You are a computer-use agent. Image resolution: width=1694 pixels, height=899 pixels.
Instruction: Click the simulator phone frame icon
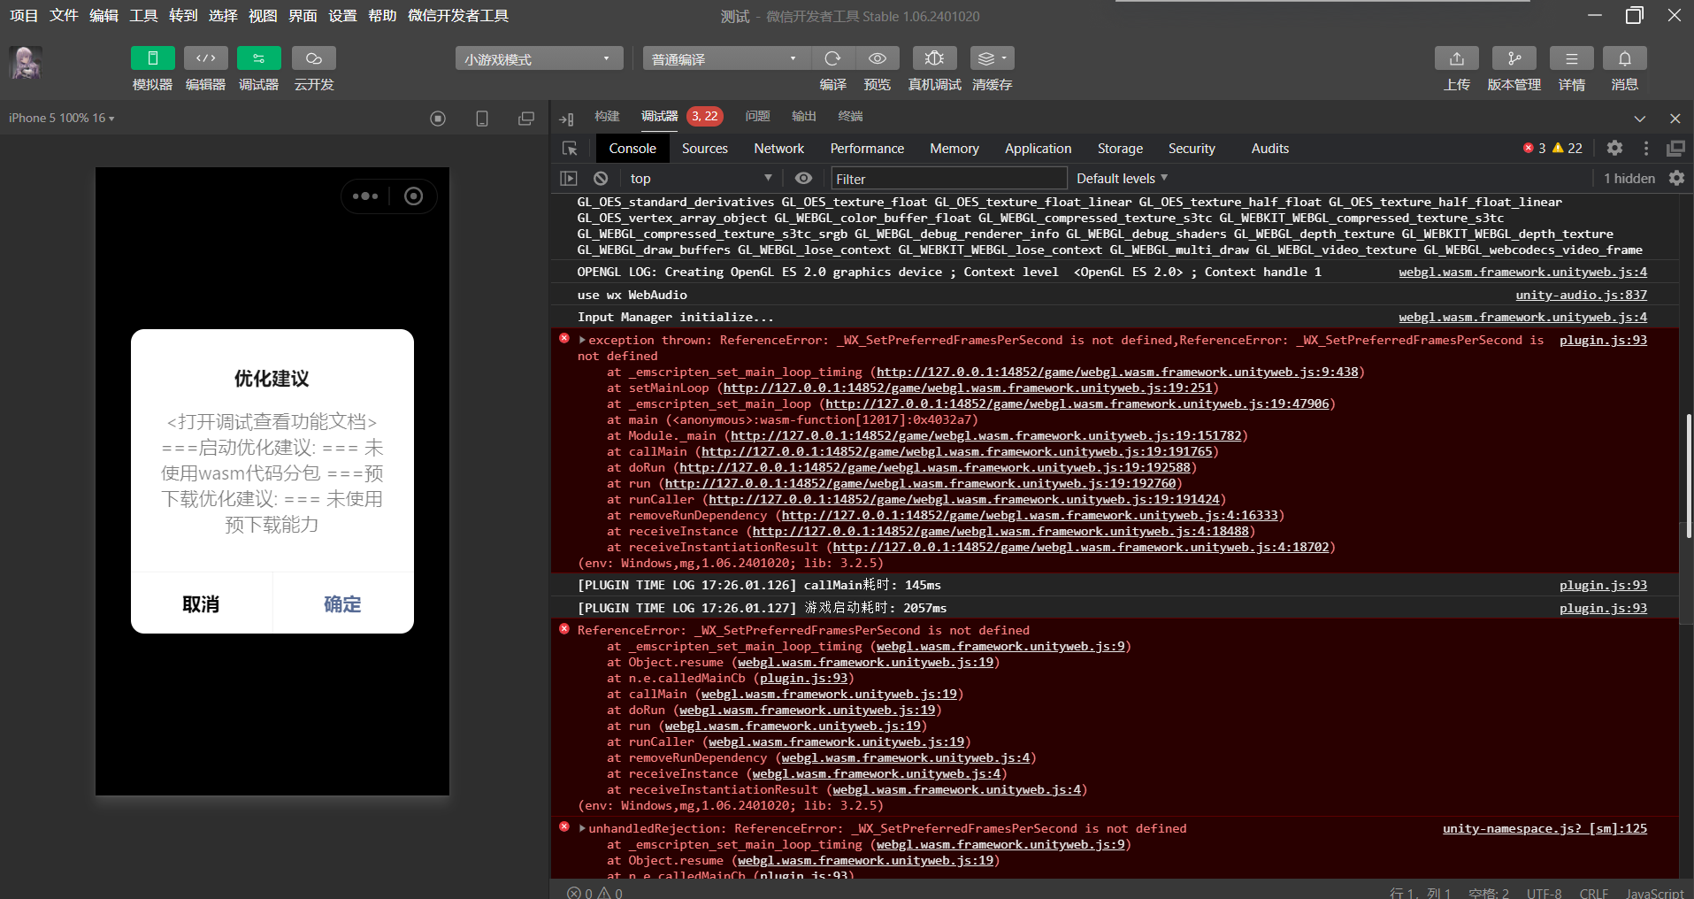point(482,119)
